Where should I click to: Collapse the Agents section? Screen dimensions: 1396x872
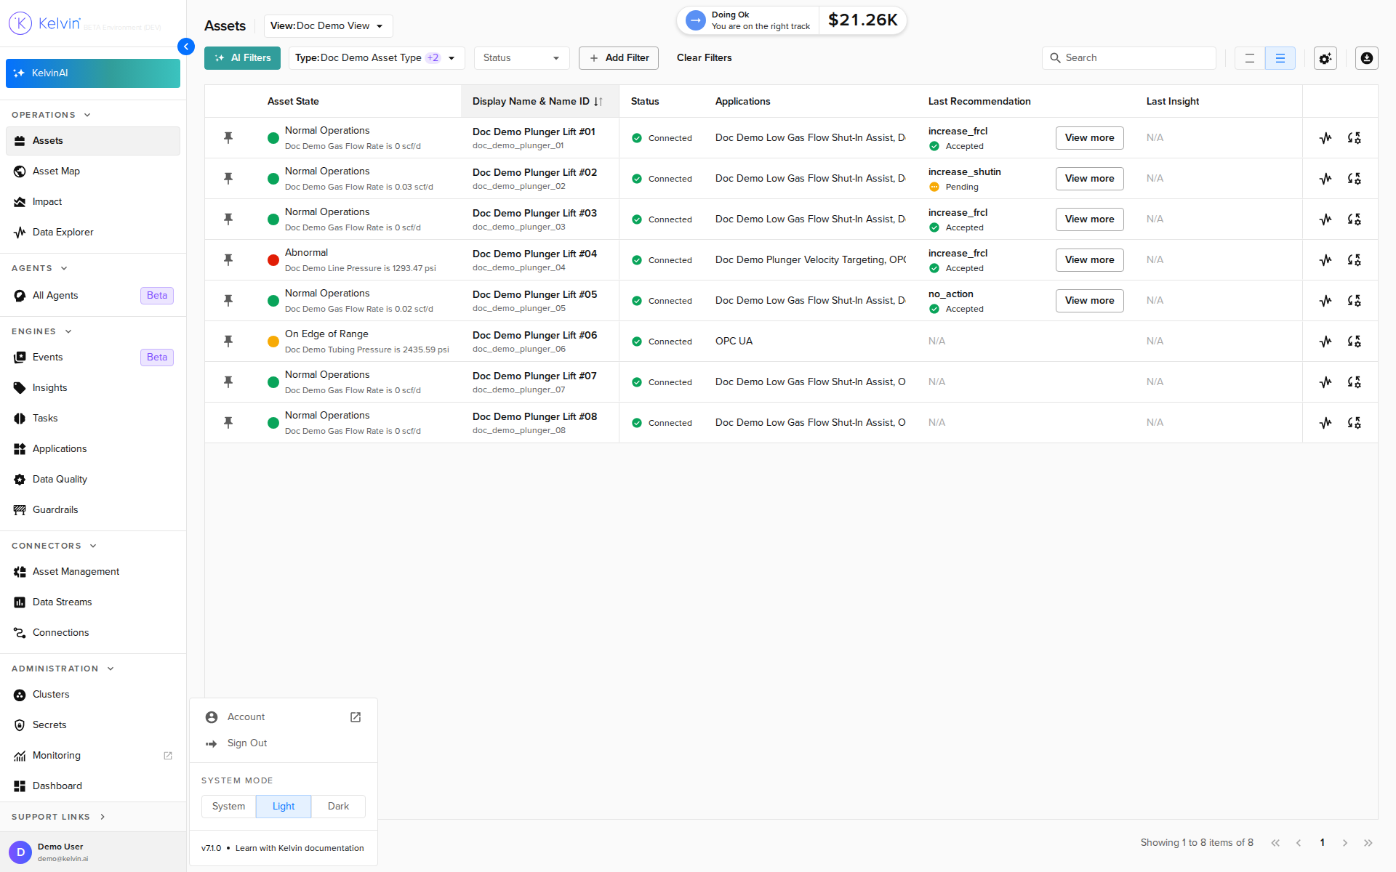(40, 268)
